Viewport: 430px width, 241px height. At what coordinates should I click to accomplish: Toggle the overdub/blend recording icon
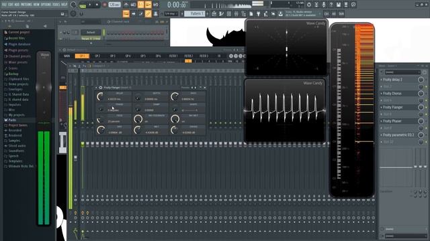[148, 5]
